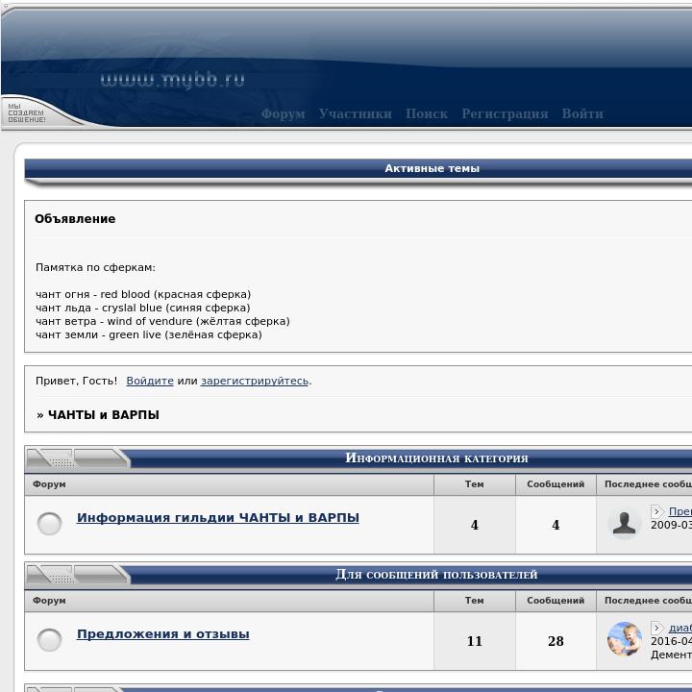Image resolution: width=692 pixels, height=692 pixels.
Task: Collapse Для сообщений пользователей section tab
Action: [78, 575]
